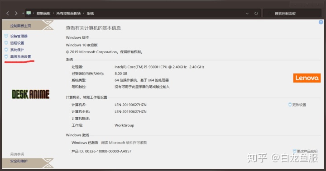Viewport: 326px width, 171px height.
Task: Select 所有控制面板项 in the breadcrumb
Action: (x=68, y=14)
